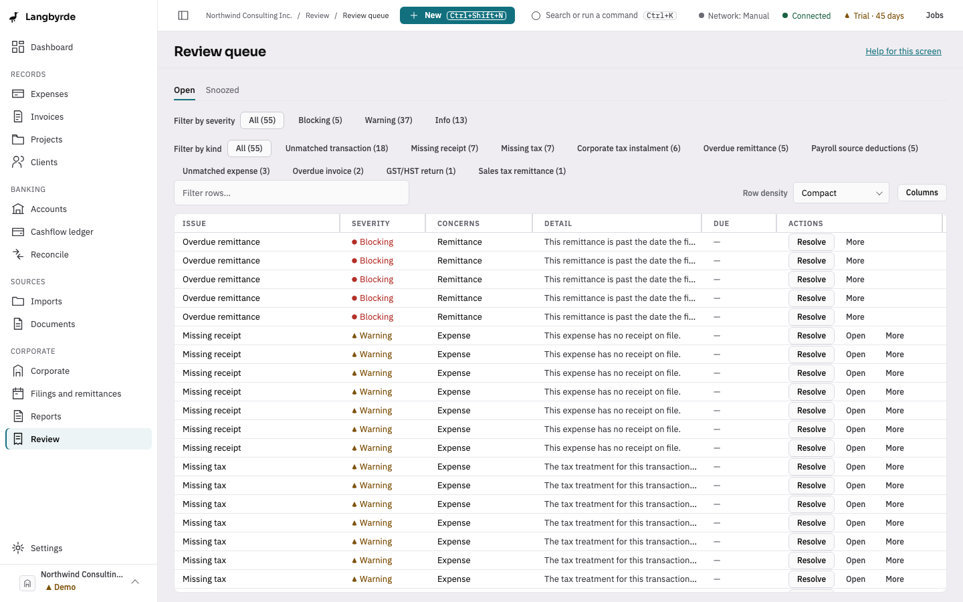Click the Connected status indicator

[807, 15]
